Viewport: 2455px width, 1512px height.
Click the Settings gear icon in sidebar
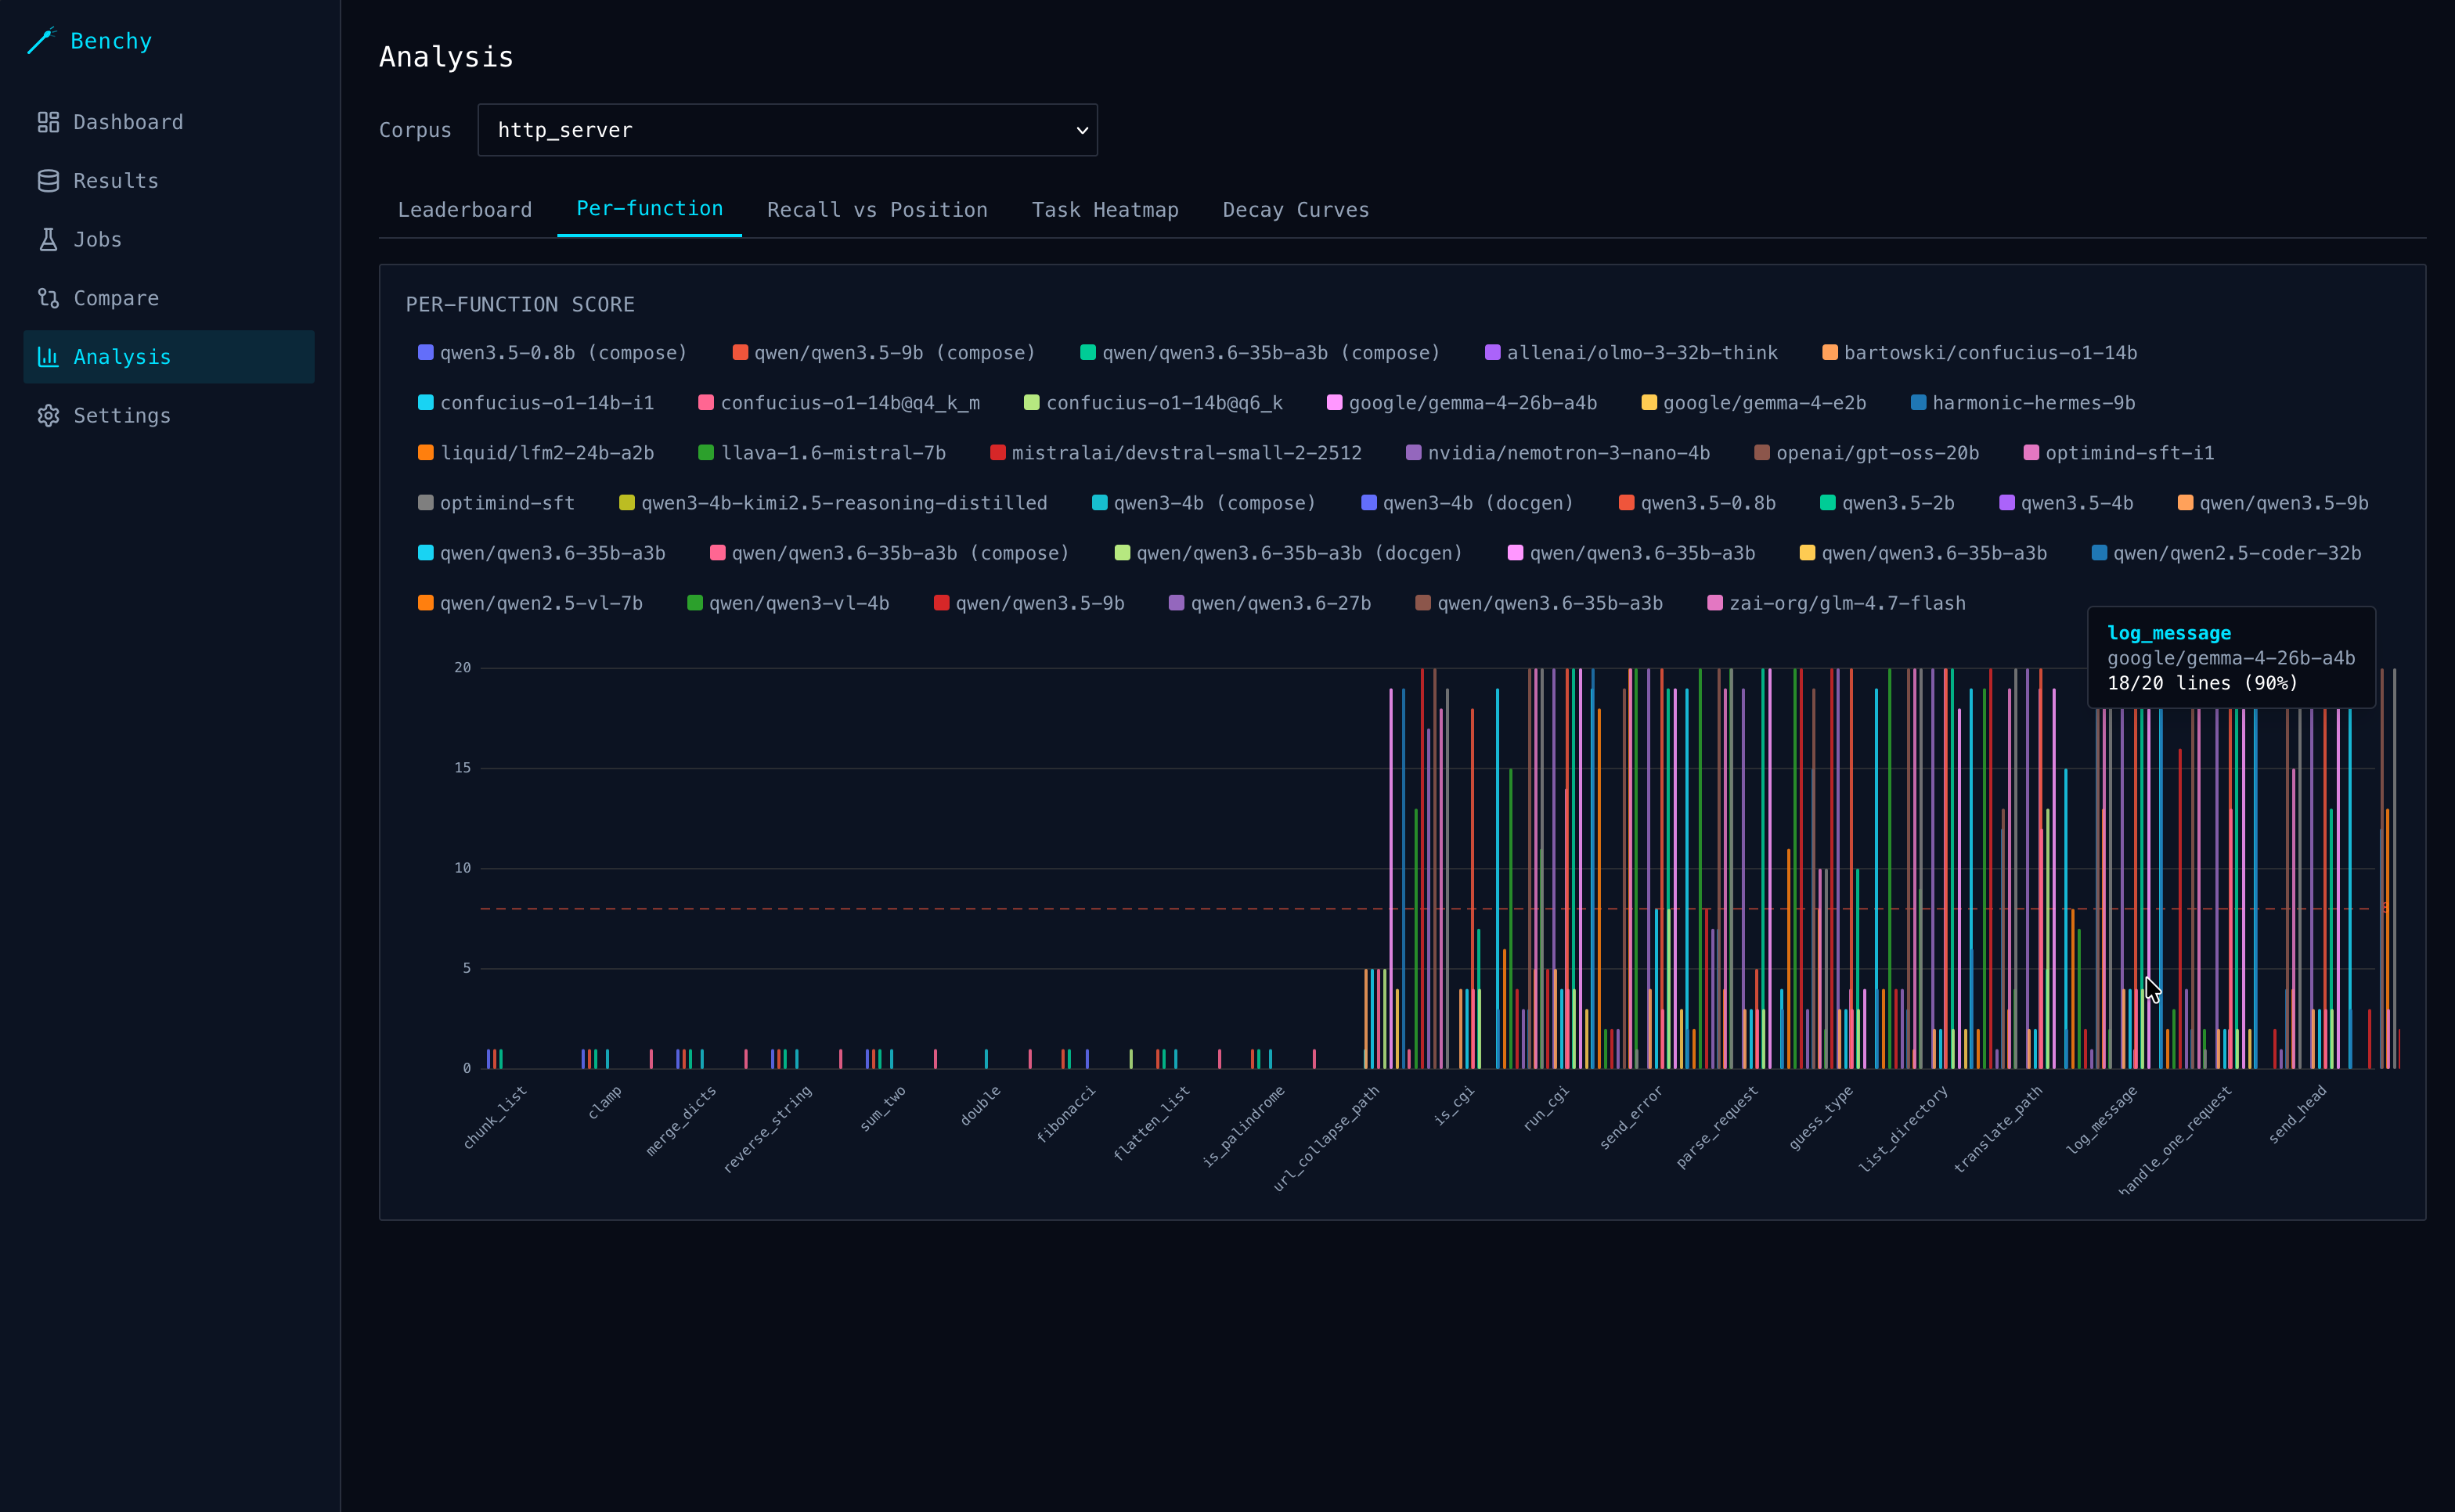(48, 416)
